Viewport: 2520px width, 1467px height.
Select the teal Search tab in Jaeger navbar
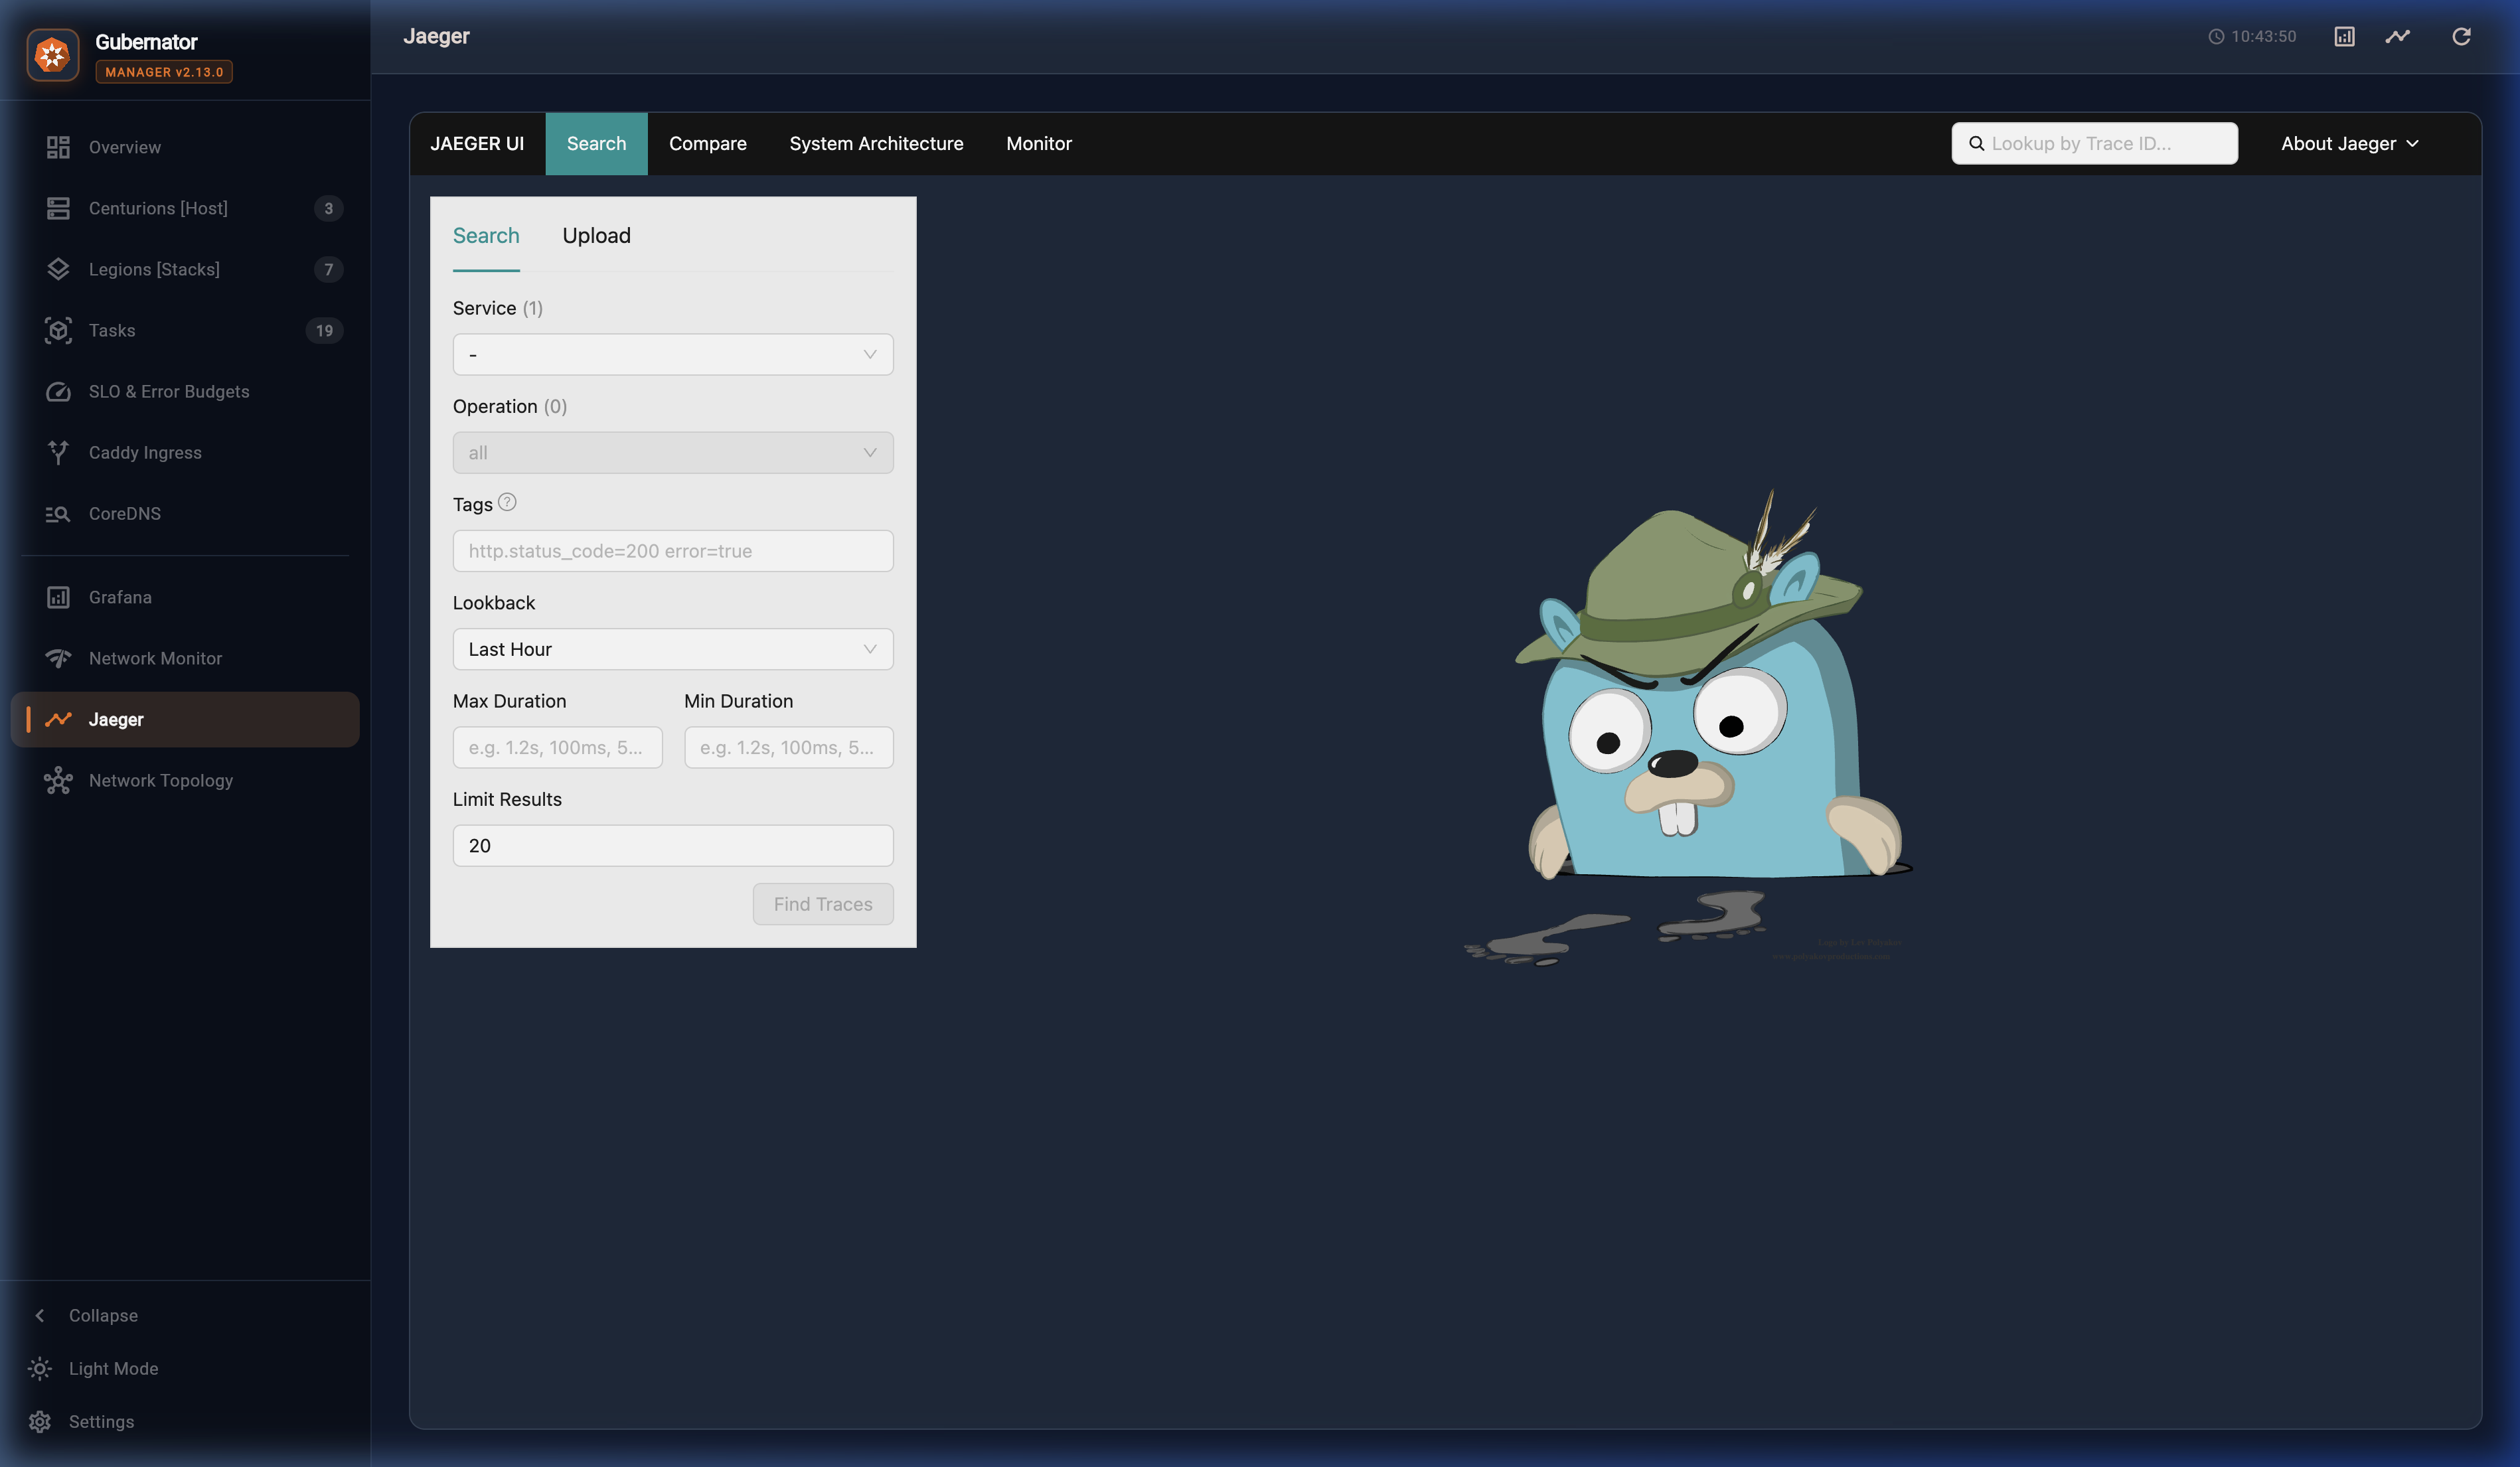point(596,143)
